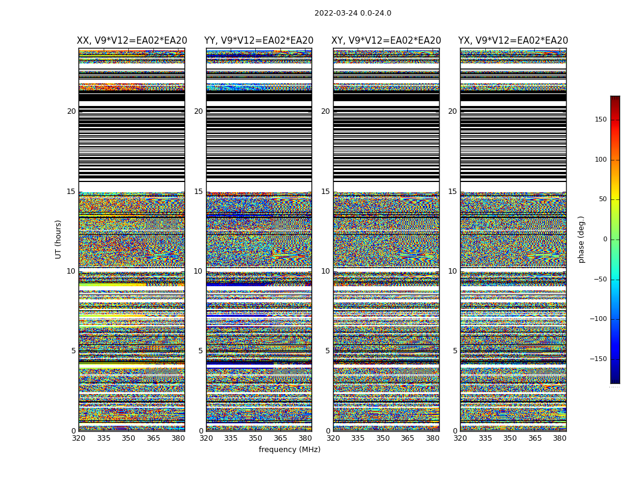
Task: Click the 5 hour tick beside XX panel
Action: 74,351
